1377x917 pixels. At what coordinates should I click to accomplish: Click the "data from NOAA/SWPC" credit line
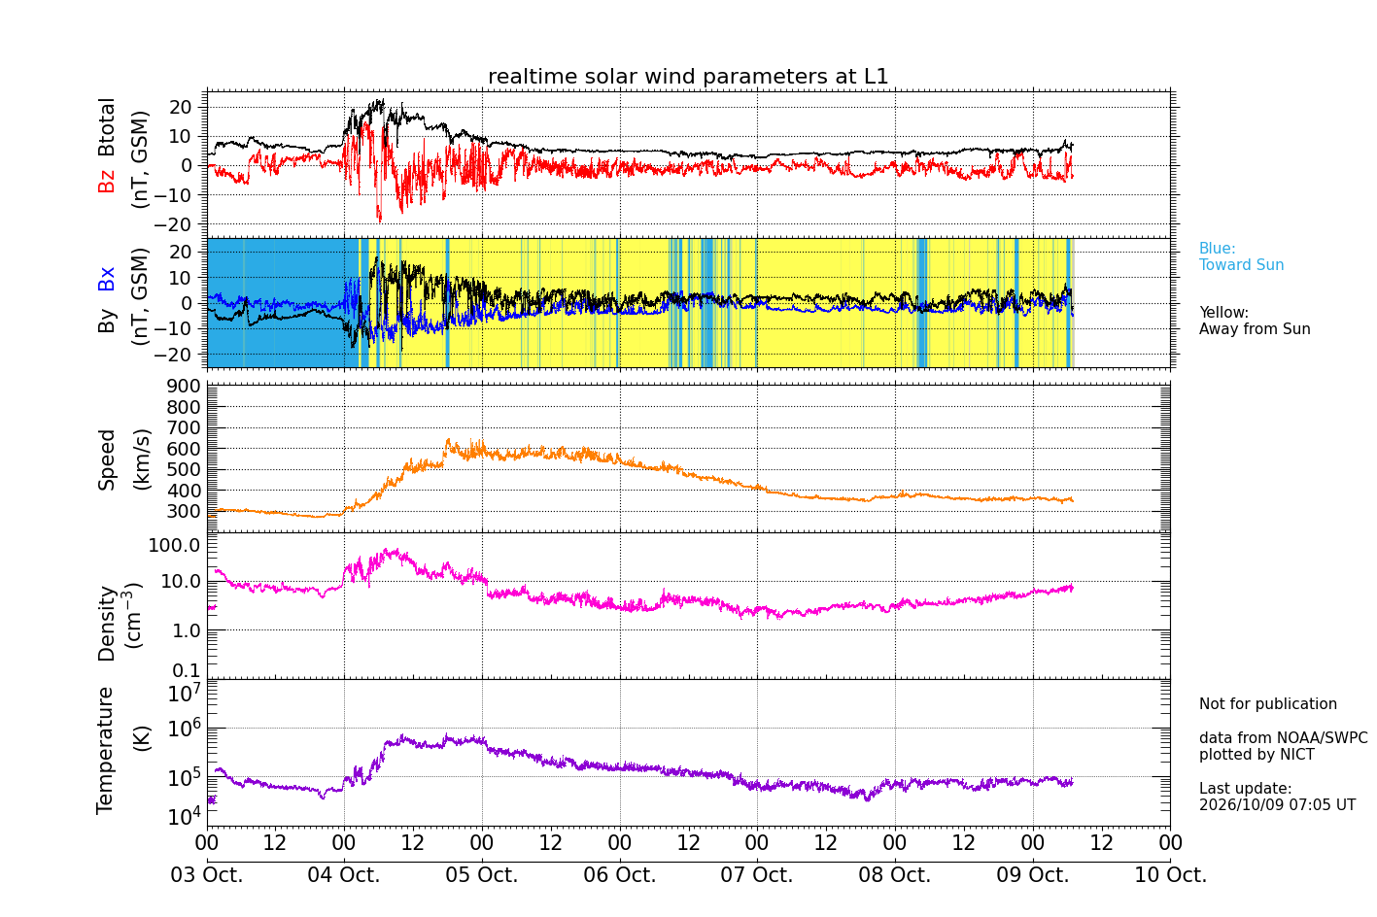tap(1283, 738)
